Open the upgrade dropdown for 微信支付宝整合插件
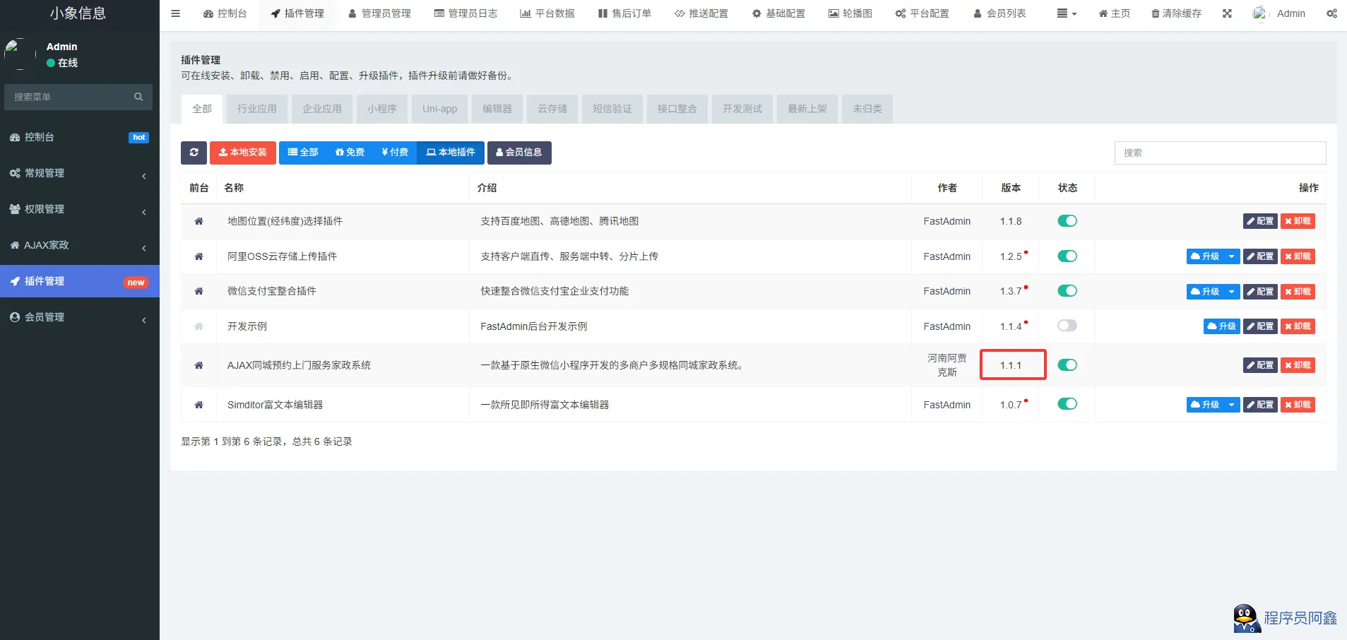This screenshot has width=1347, height=640. coord(1233,291)
